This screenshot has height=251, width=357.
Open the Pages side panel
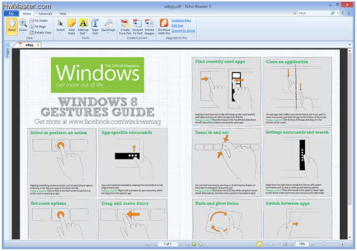(x=7, y=52)
